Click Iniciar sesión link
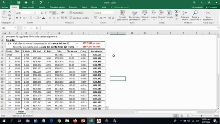Screen dimensions: 220x124 pos(197,7)
